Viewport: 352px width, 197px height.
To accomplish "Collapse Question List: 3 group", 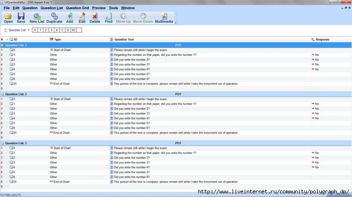I will pyautogui.click(x=2, y=143).
